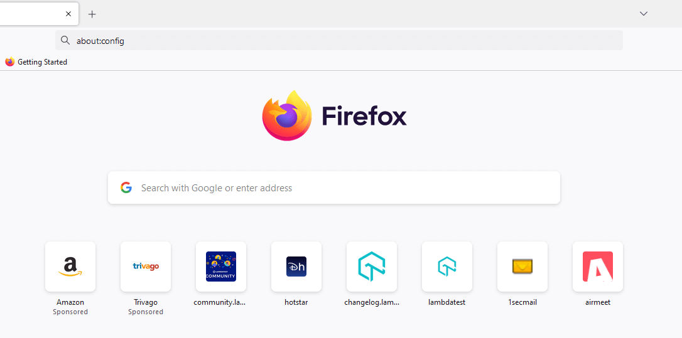682x338 pixels.
Task: Open the list all tabs chevron
Action: coord(644,13)
